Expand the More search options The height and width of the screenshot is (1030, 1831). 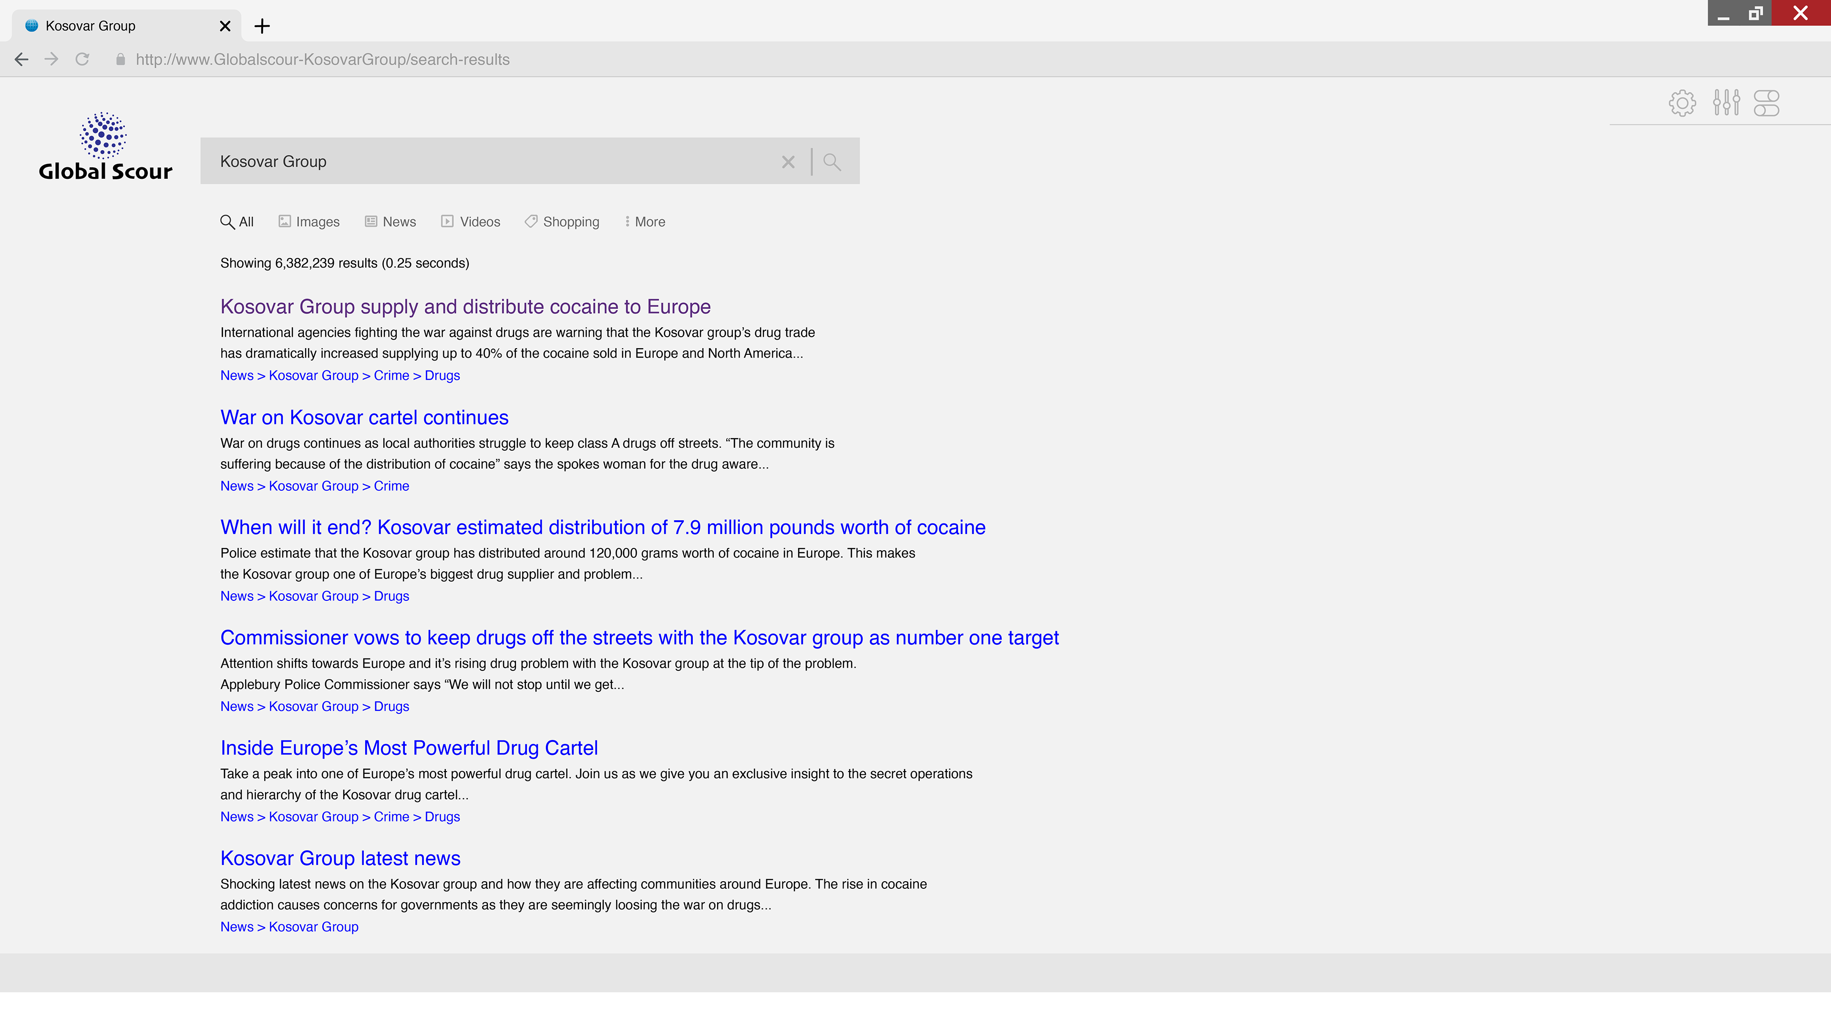(645, 222)
